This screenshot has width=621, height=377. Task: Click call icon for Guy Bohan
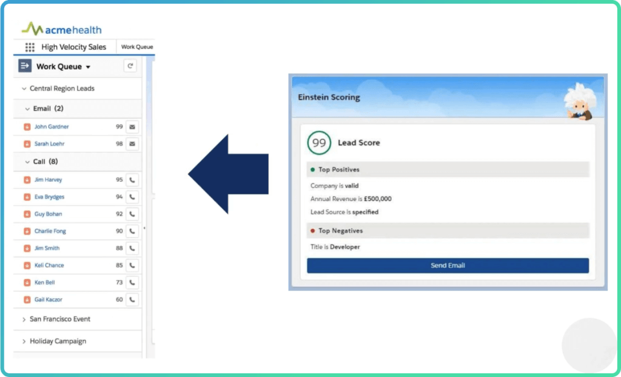click(x=132, y=214)
